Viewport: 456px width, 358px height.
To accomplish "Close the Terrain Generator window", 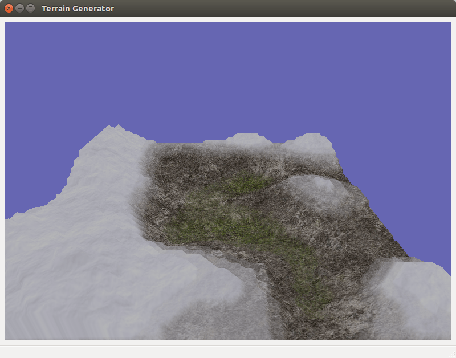I will tap(9, 9).
